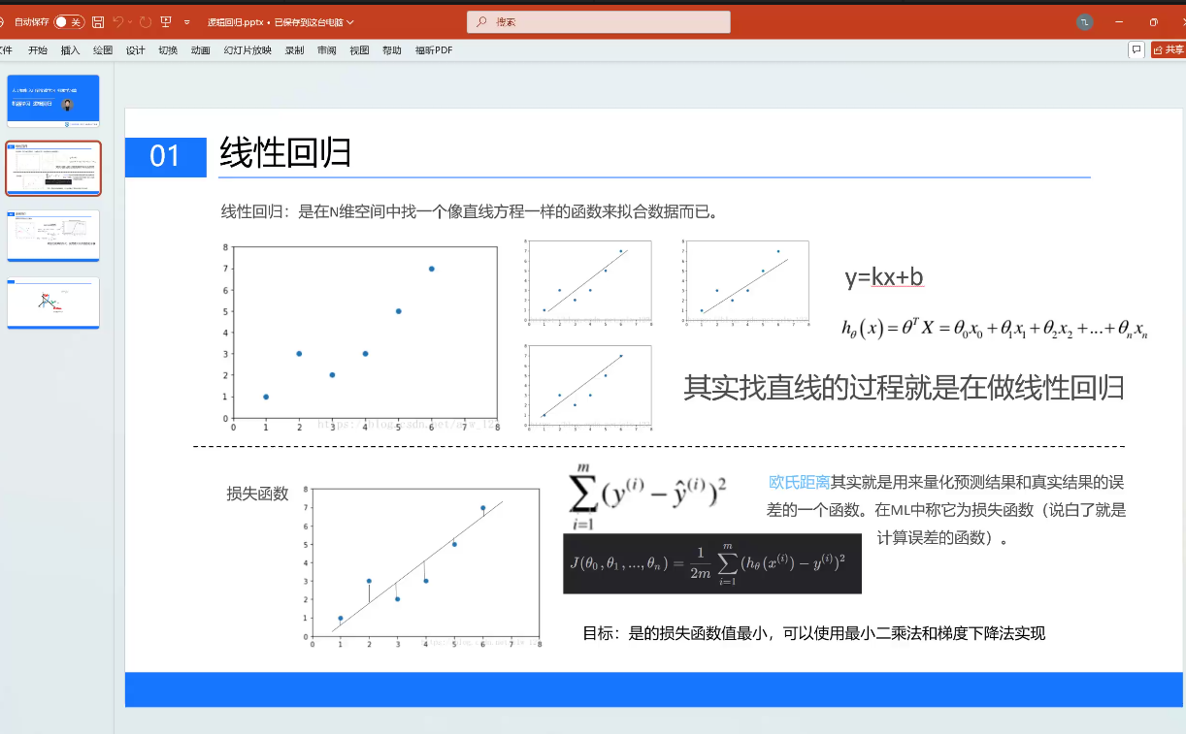Open the 绘图 ribbon tab

click(x=103, y=50)
